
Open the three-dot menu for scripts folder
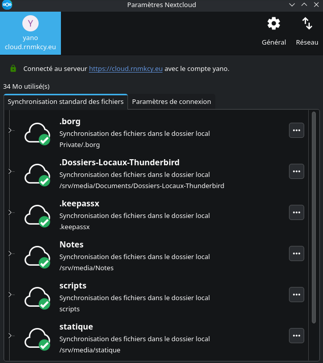coord(297,295)
